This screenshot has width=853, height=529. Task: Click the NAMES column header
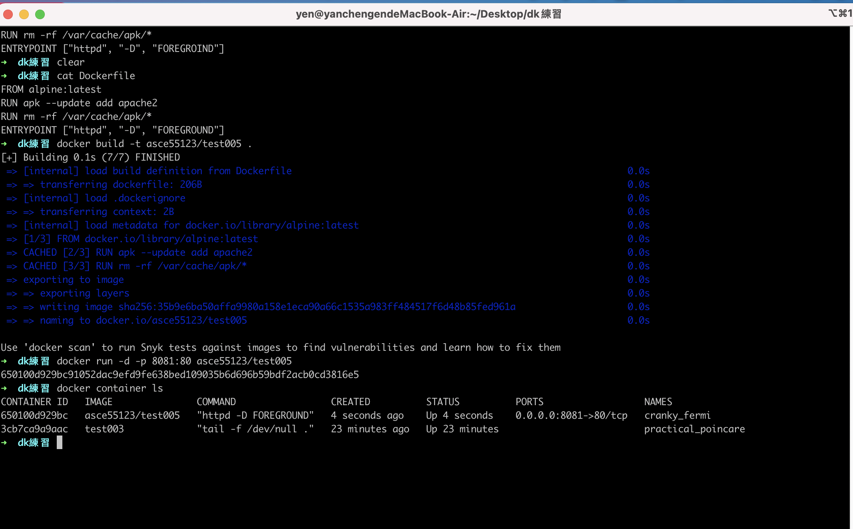(658, 402)
